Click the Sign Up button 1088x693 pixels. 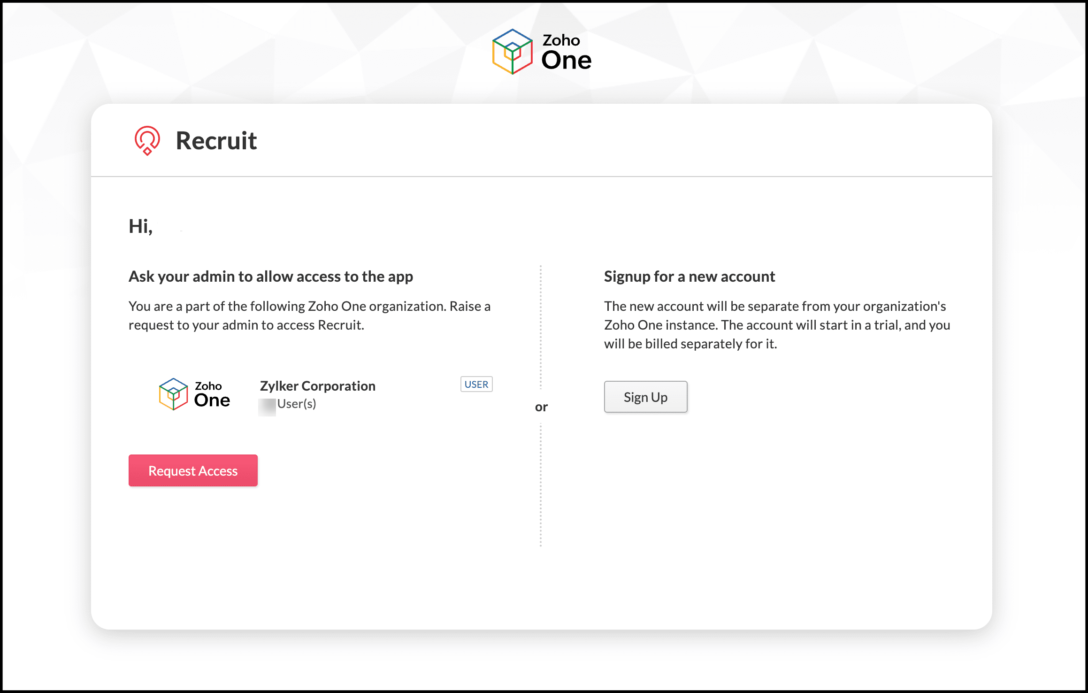point(645,397)
